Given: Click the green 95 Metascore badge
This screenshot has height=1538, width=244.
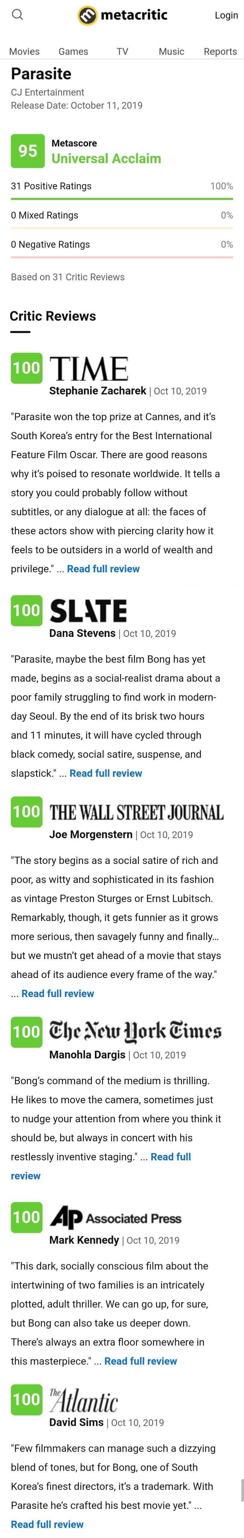Looking at the screenshot, I should [27, 151].
